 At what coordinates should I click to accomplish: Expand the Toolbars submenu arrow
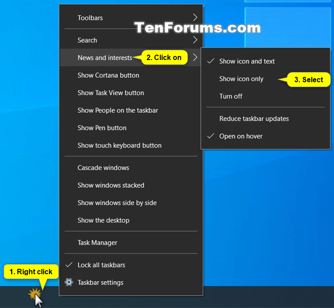point(195,18)
